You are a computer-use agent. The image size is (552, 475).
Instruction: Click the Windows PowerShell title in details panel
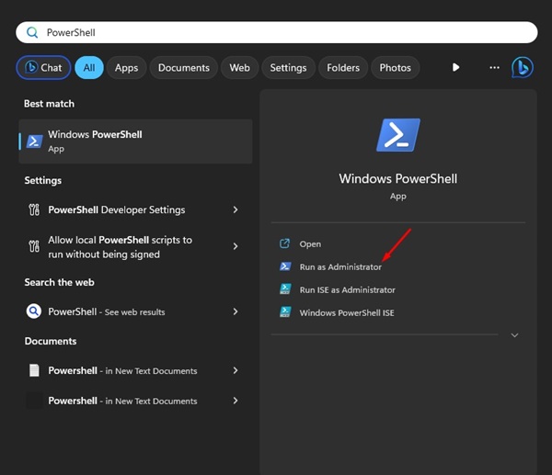[x=398, y=178]
